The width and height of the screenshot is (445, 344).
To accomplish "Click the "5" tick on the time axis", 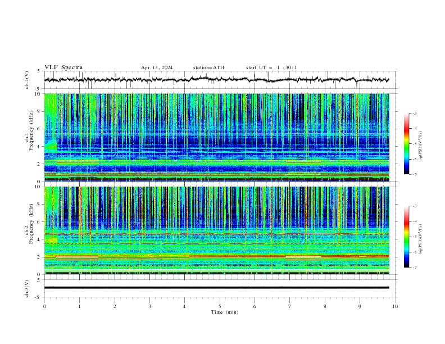I will tap(220, 306).
